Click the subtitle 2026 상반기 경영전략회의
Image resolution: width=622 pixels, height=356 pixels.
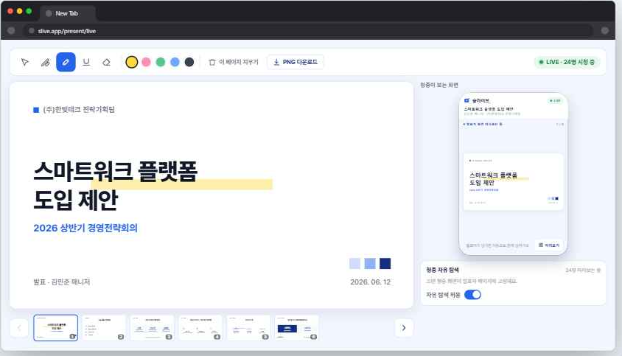tap(85, 228)
